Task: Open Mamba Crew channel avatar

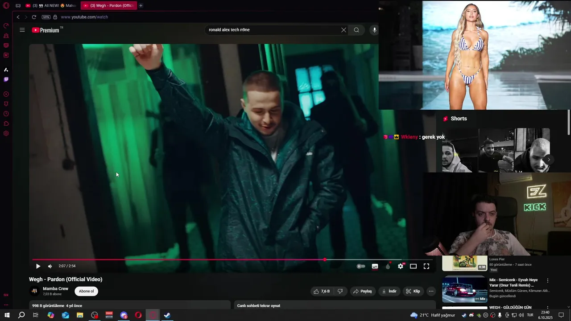Action: (x=34, y=291)
